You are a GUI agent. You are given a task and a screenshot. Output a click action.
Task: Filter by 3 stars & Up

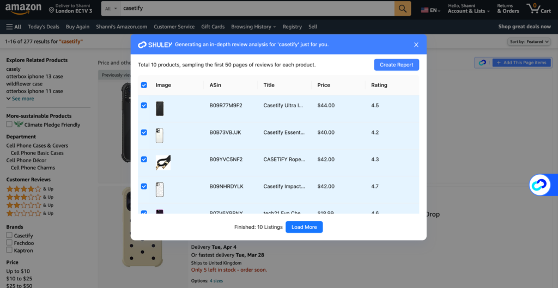pyautogui.click(x=30, y=197)
